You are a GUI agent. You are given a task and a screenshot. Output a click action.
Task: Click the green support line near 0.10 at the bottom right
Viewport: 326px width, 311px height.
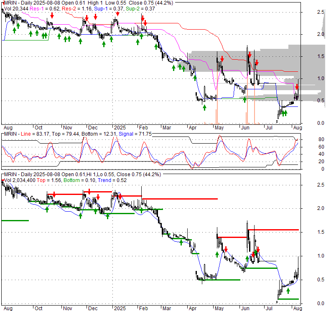pos(288,299)
